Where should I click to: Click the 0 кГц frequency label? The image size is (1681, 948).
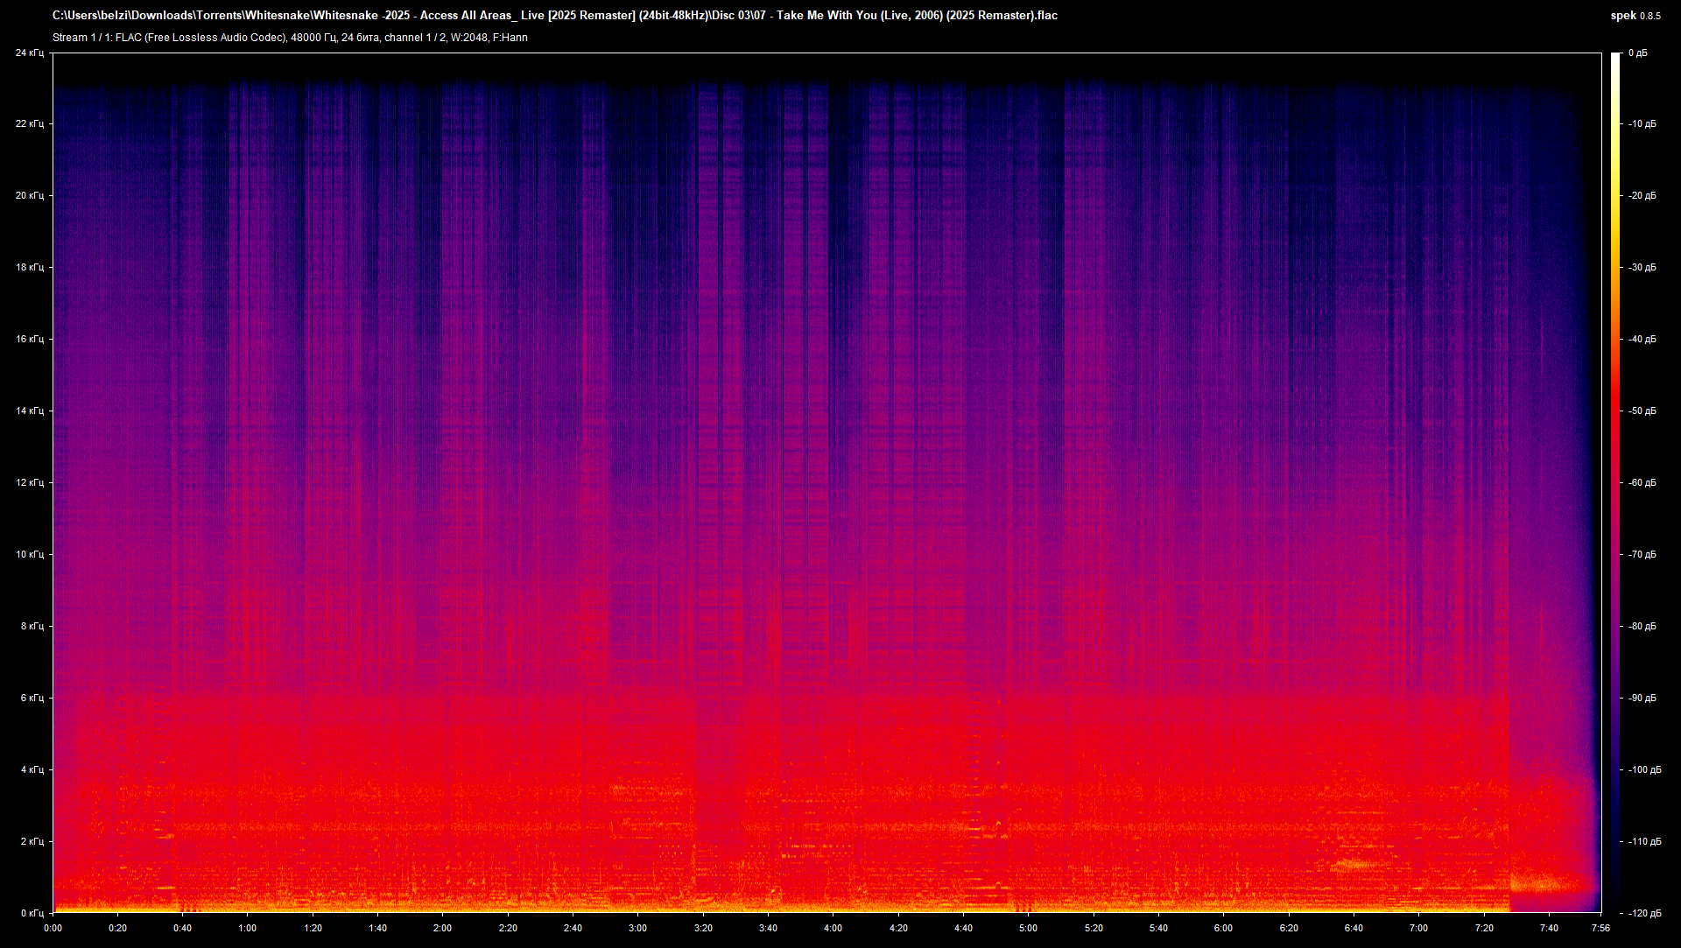pos(32,913)
